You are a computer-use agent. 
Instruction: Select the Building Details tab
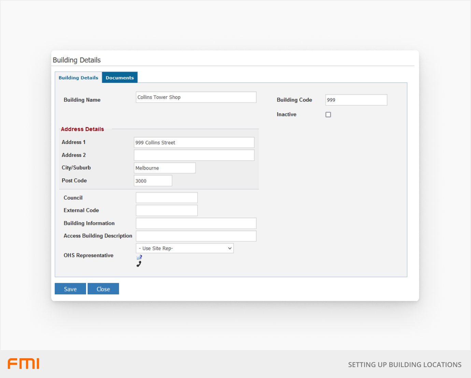pyautogui.click(x=78, y=78)
